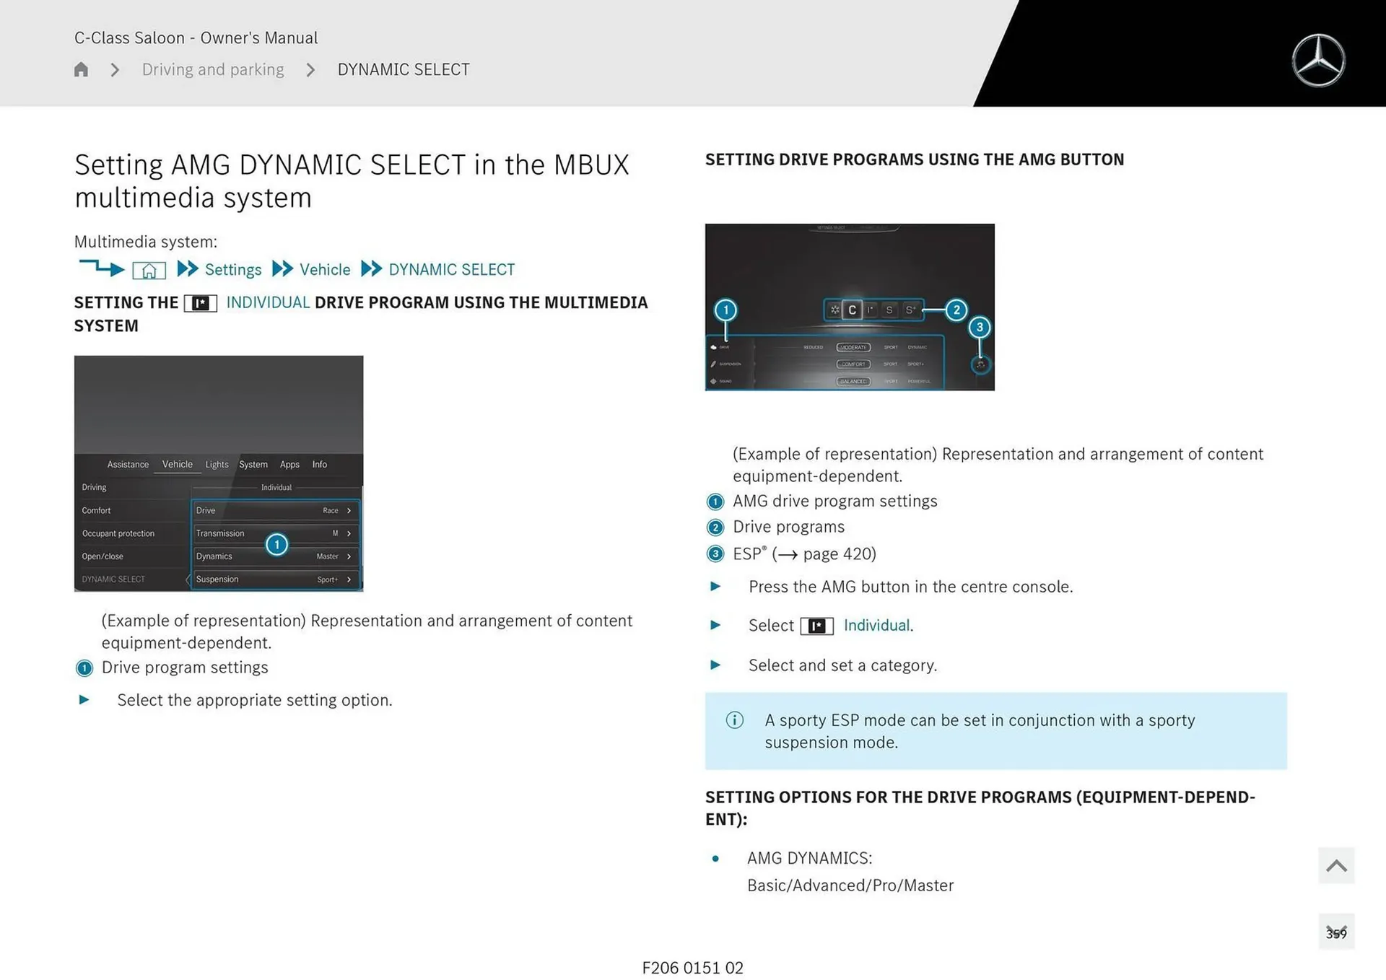This screenshot has width=1386, height=980.
Task: Switch to the Vehicle tab
Action: pos(177,465)
